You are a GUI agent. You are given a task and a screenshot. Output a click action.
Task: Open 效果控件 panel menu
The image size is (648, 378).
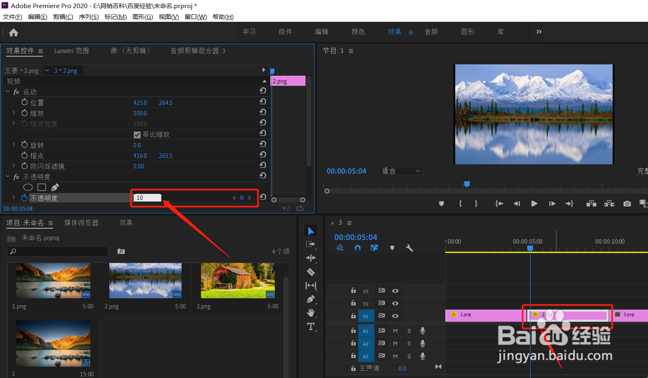pos(41,51)
